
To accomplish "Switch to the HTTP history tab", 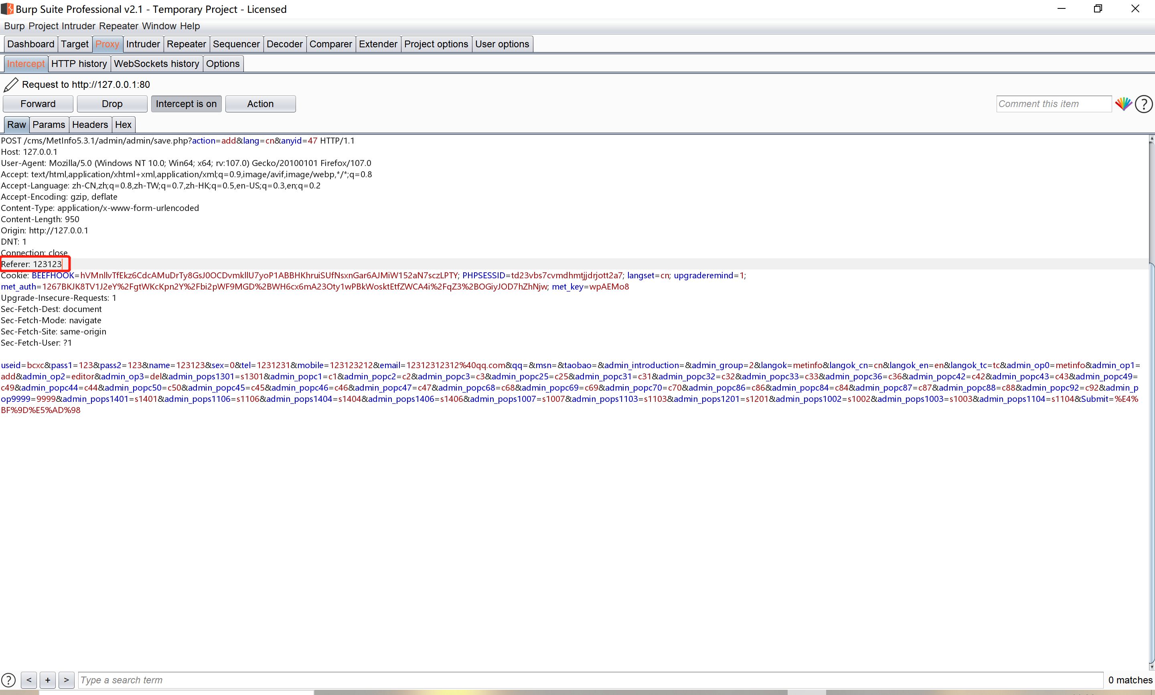I will pos(79,64).
